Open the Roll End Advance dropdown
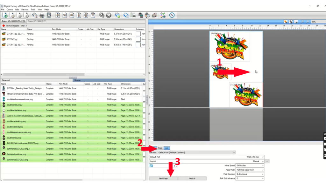The height and width of the screenshot is (183, 326). point(250,179)
